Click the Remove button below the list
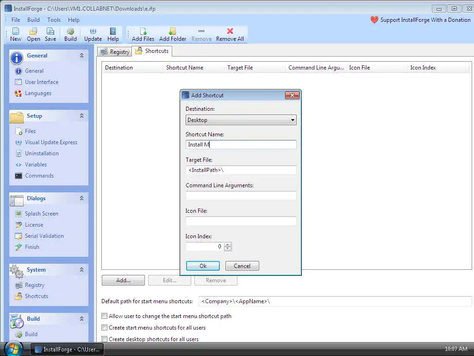 click(x=216, y=280)
